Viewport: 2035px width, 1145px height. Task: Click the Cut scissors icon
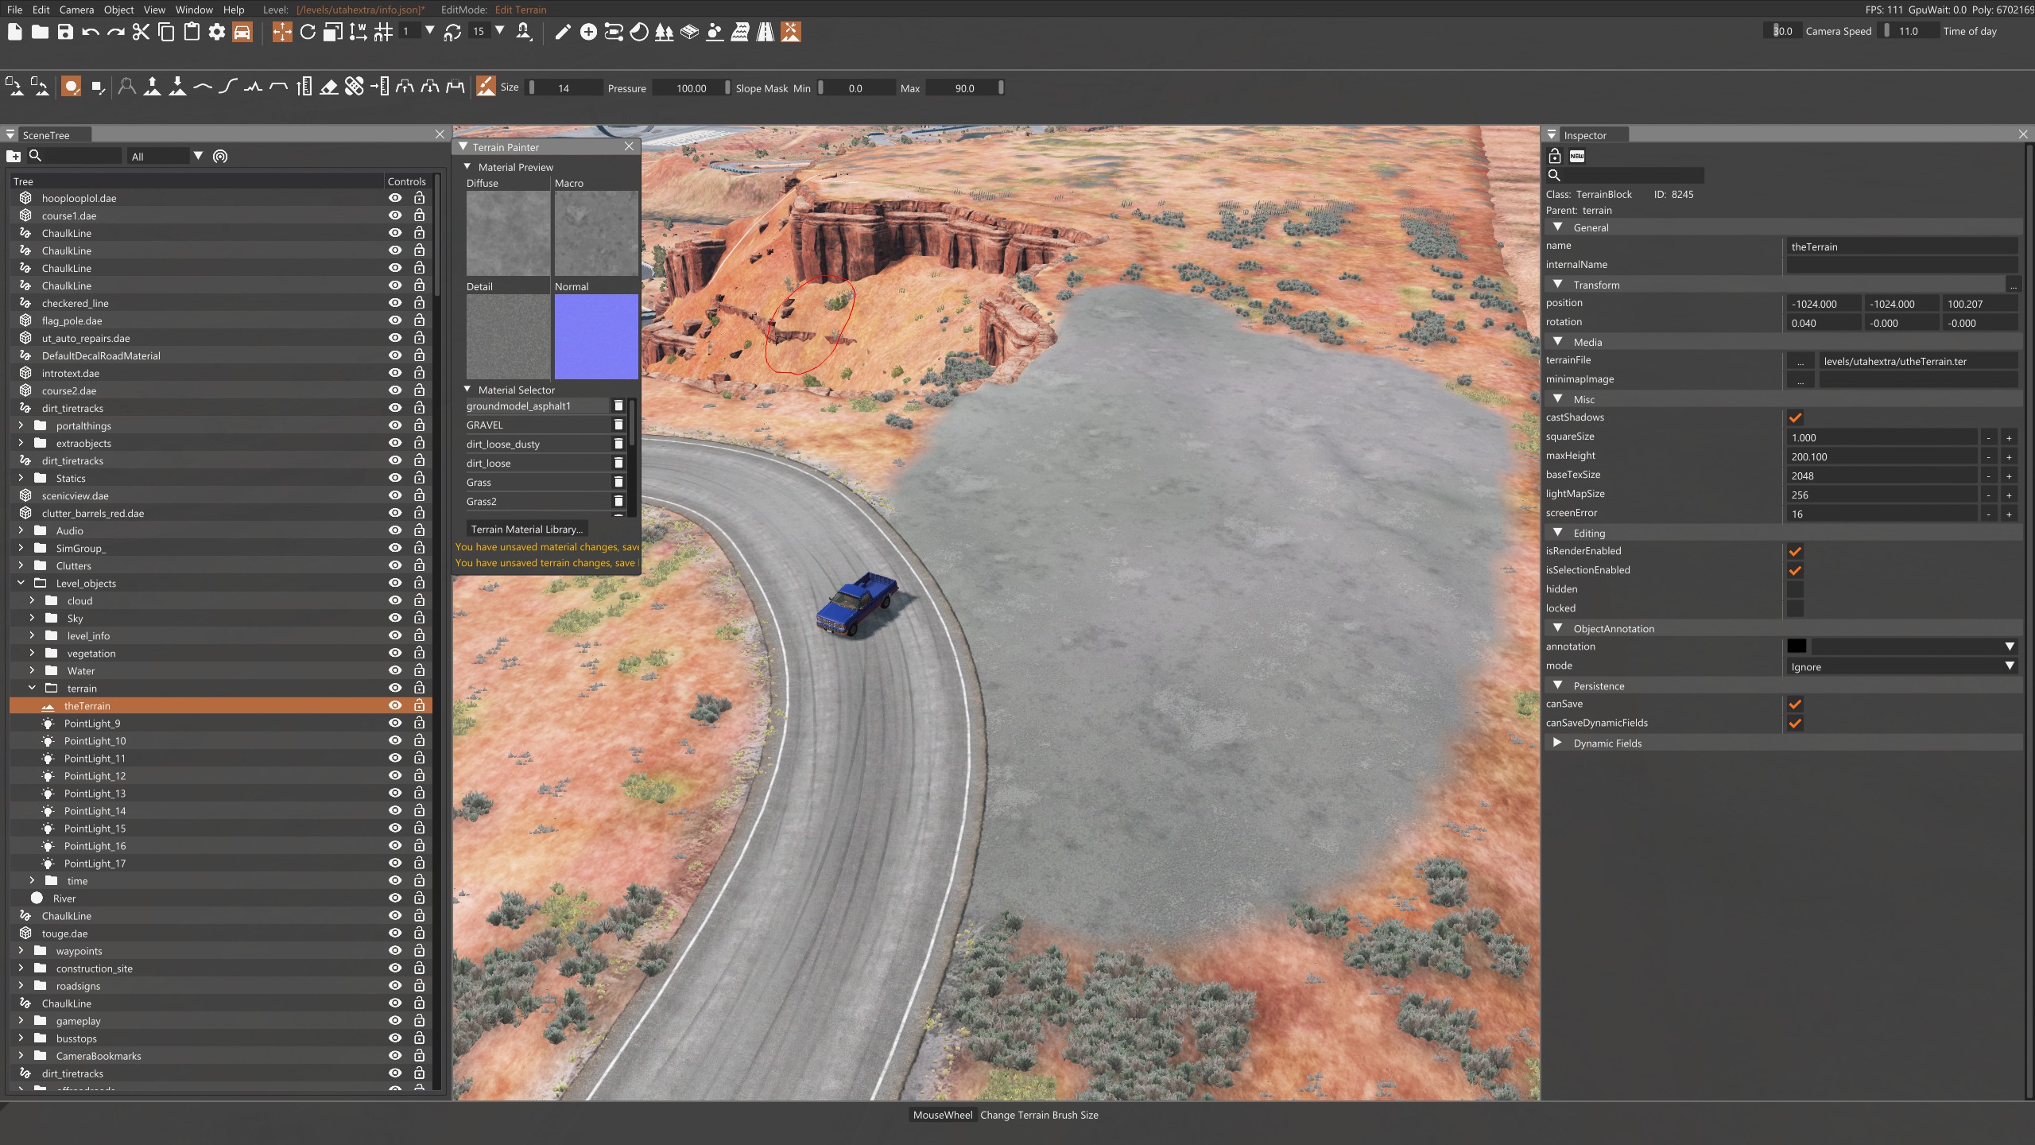coord(141,32)
